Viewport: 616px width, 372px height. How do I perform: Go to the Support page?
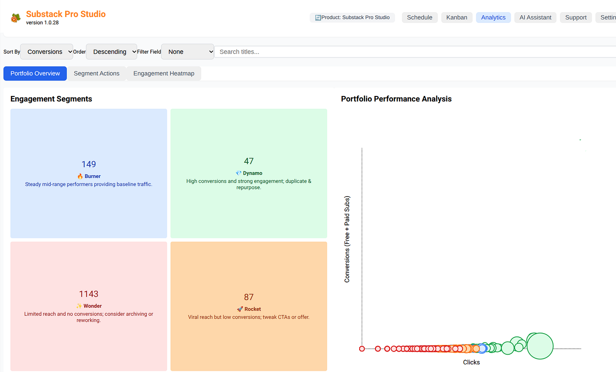click(x=576, y=17)
